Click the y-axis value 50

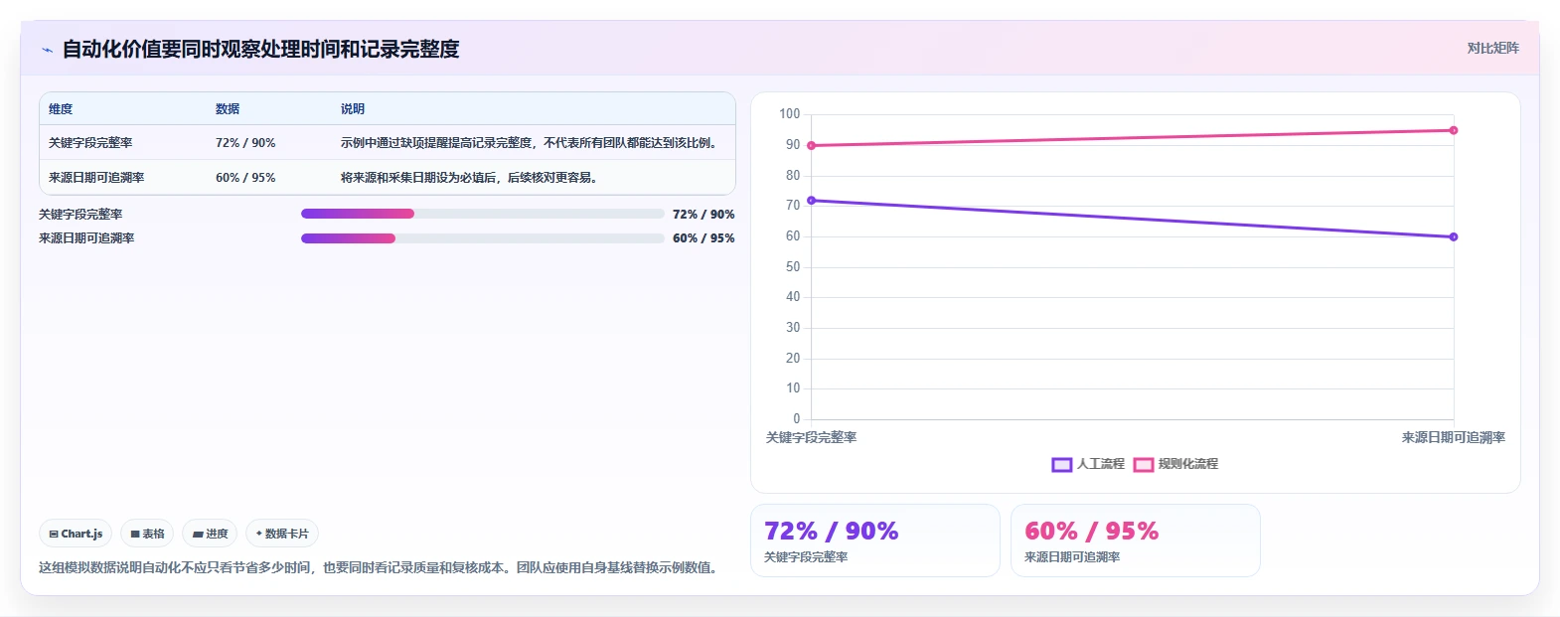[793, 267]
